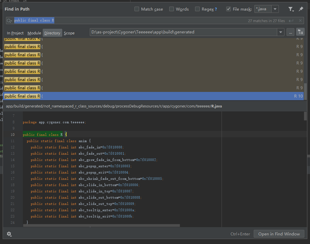Image resolution: width=310 pixels, height=244 pixels.
Task: Pin the Find in Path popup
Action: click(301, 9)
